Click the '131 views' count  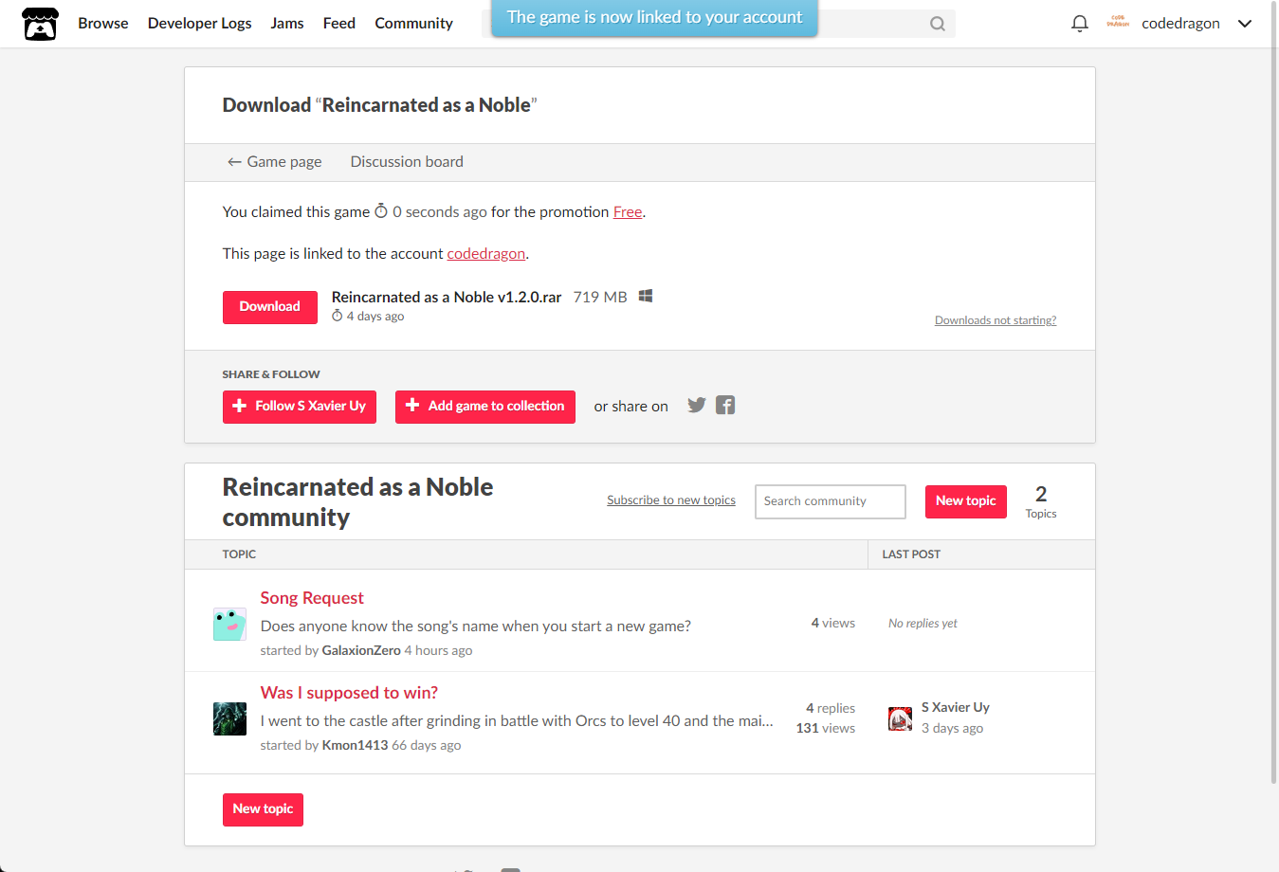(826, 729)
